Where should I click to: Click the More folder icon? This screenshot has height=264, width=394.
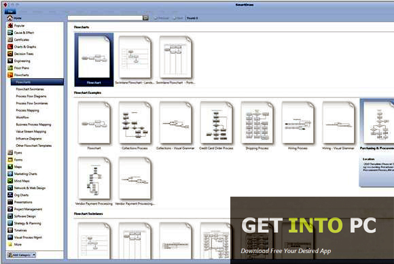click(x=10, y=244)
